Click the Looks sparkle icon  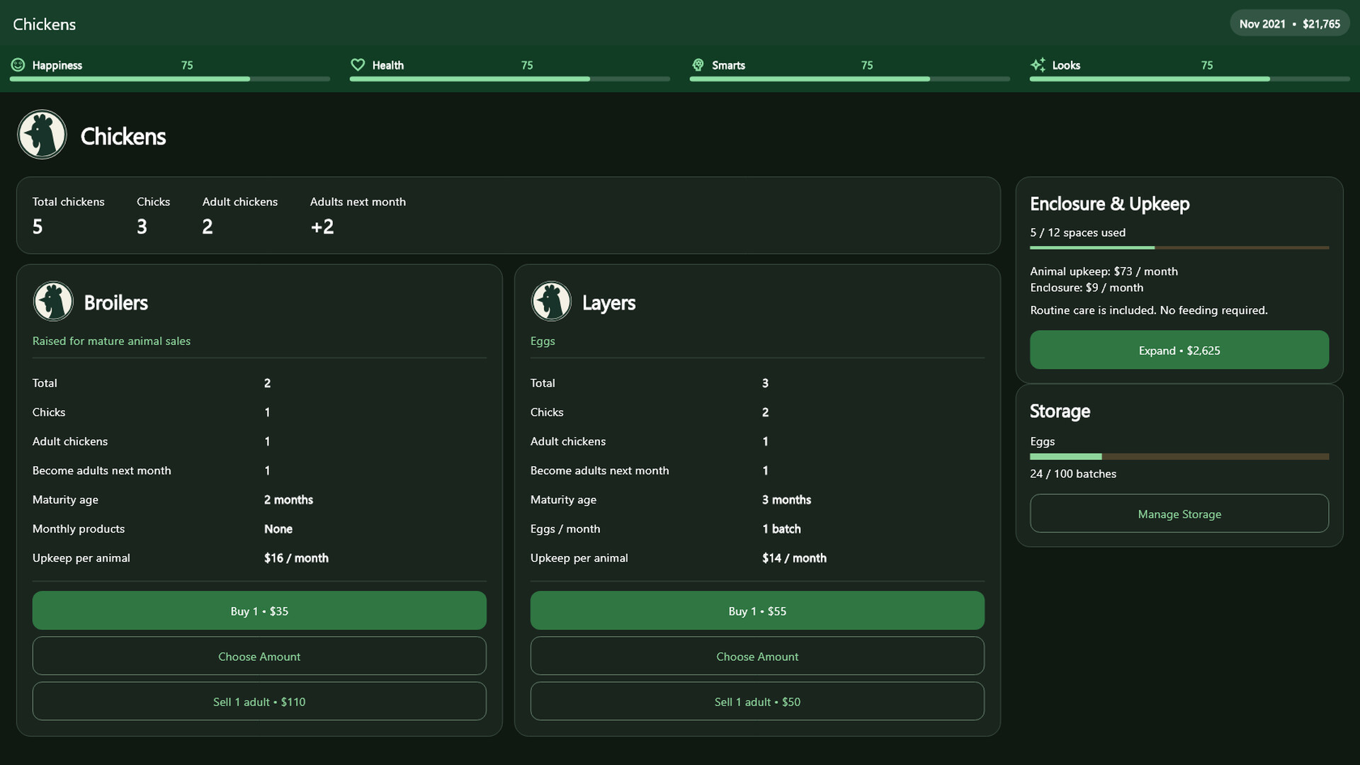pyautogui.click(x=1038, y=65)
